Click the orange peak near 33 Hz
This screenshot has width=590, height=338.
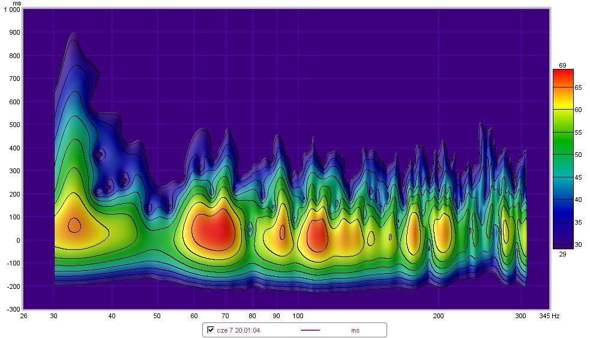74,225
